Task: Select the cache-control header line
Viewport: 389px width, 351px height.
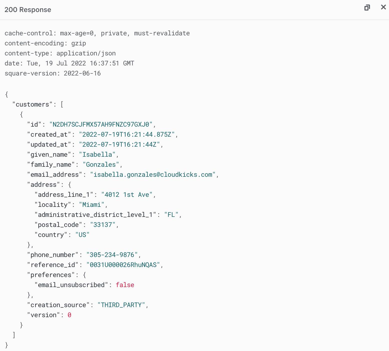Action: click(97, 33)
